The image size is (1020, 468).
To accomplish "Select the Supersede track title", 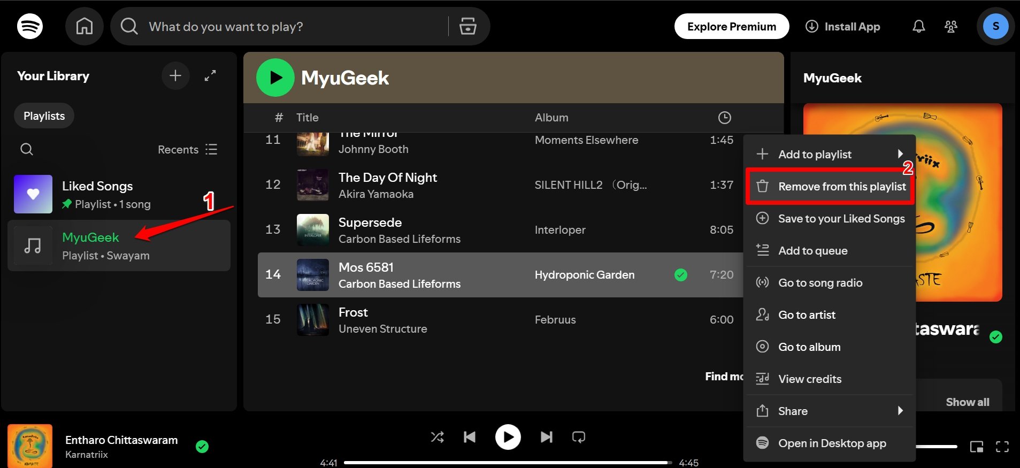I will [370, 222].
